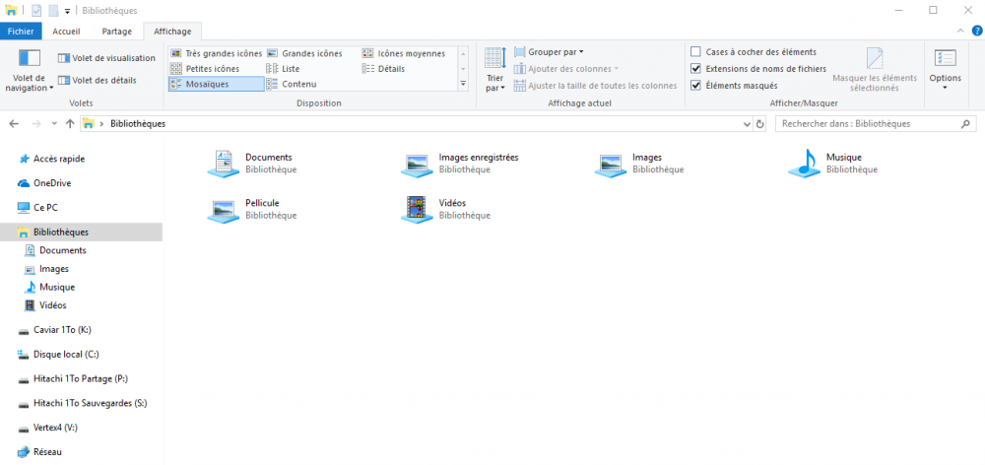The image size is (985, 465).
Task: Select Icônes moyennes layout
Action: 404,53
